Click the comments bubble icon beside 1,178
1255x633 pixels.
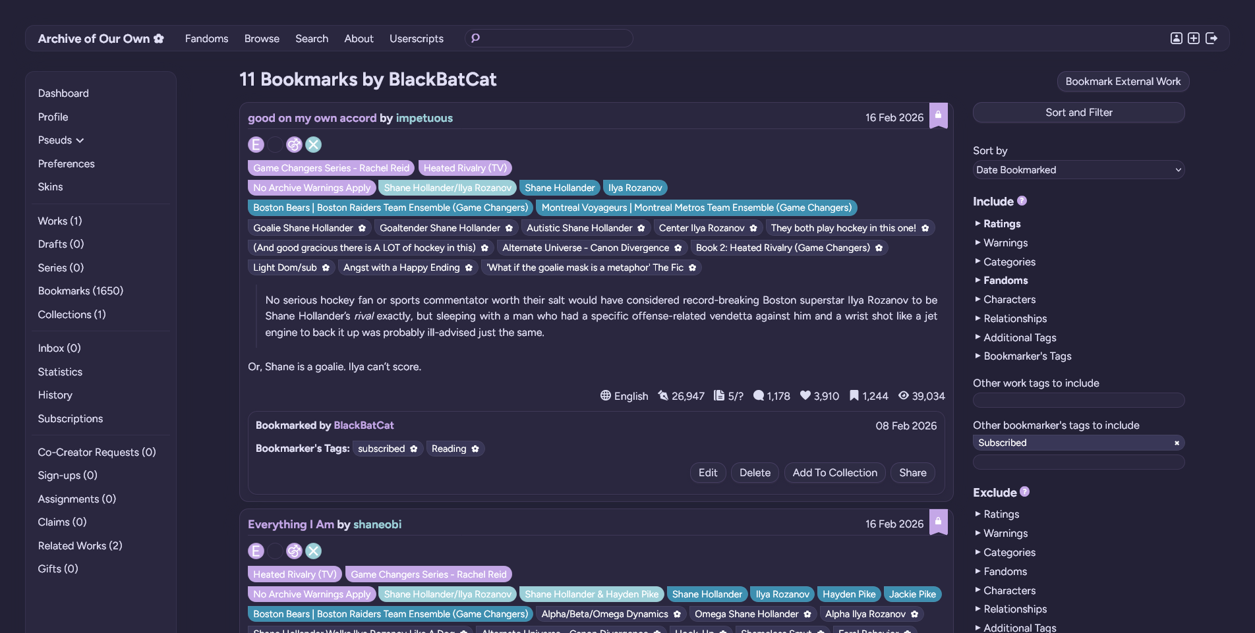tap(759, 395)
